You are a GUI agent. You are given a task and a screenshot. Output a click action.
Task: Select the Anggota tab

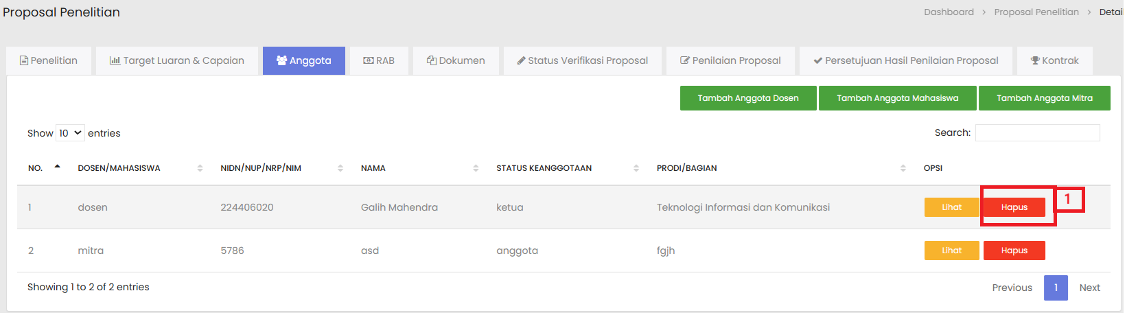tap(303, 60)
